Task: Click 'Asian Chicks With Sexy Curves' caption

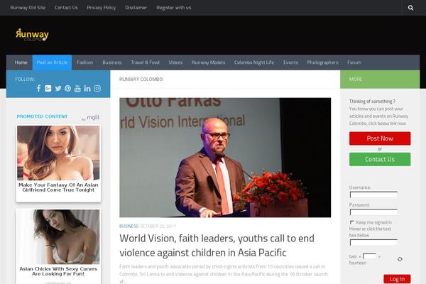Action: pyautogui.click(x=58, y=271)
